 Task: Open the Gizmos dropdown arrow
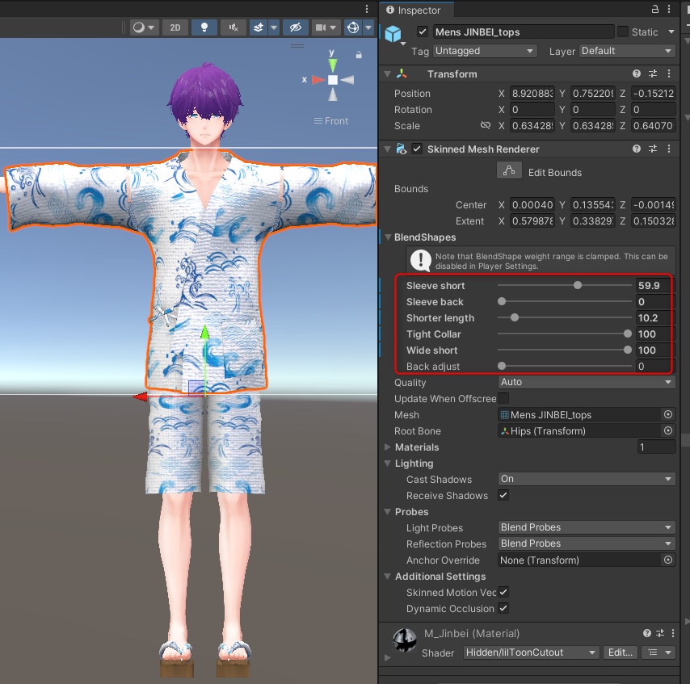[368, 27]
